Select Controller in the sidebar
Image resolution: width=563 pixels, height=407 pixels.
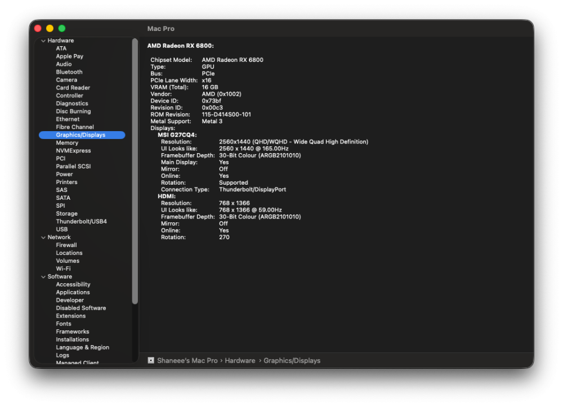[69, 96]
